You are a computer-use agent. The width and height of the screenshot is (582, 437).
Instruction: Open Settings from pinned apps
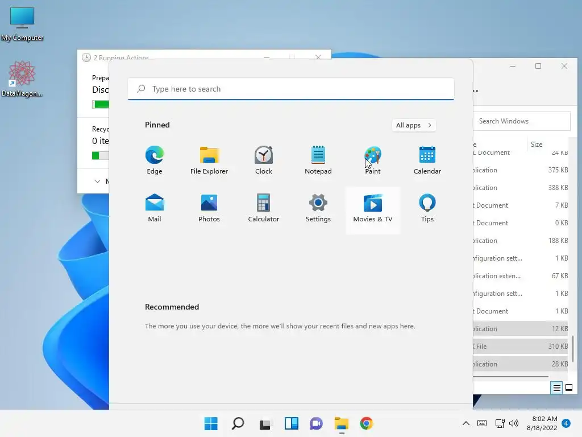318,208
